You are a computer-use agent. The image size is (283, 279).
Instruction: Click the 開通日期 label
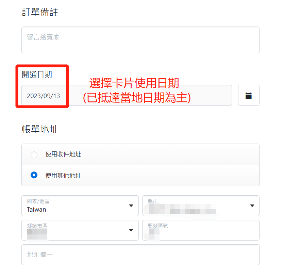[x=37, y=75]
